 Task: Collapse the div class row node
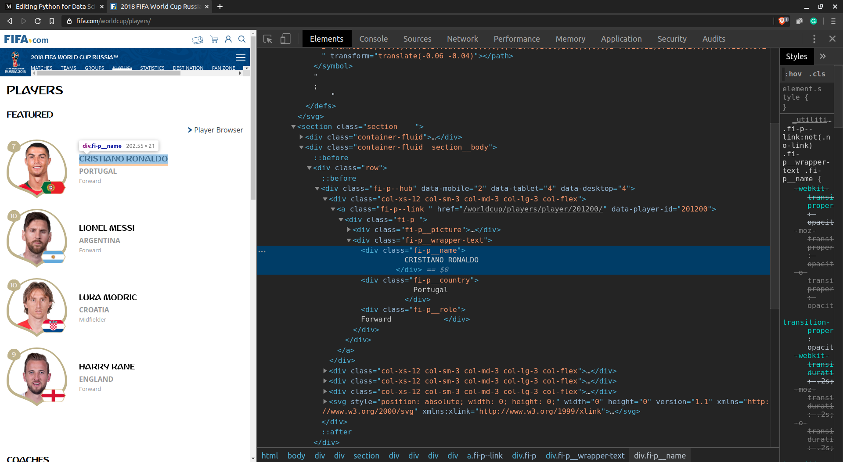[x=309, y=168]
